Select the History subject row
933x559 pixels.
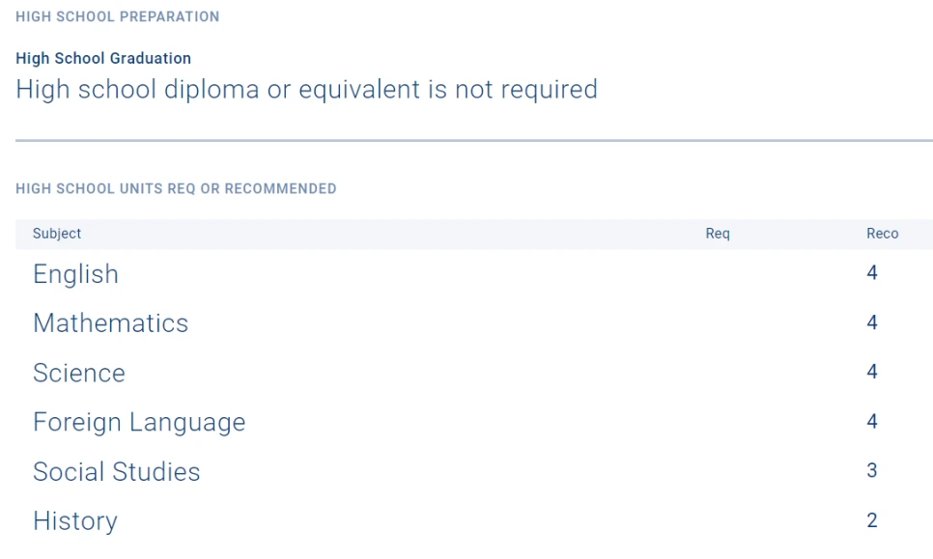74,521
